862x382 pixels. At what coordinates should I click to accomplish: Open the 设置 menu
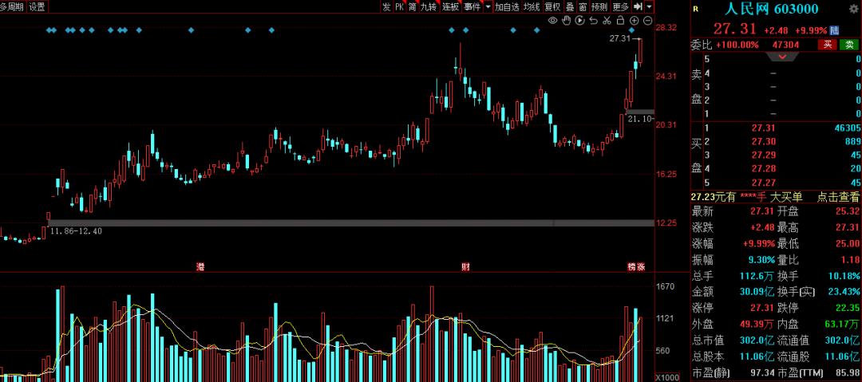tap(38, 6)
